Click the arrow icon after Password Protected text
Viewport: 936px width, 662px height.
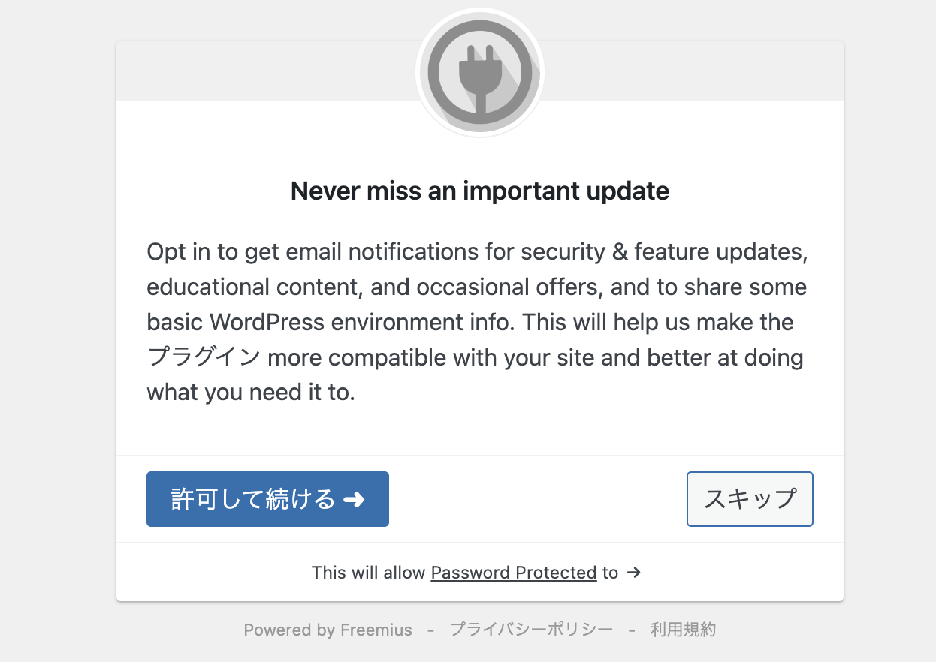click(x=633, y=573)
